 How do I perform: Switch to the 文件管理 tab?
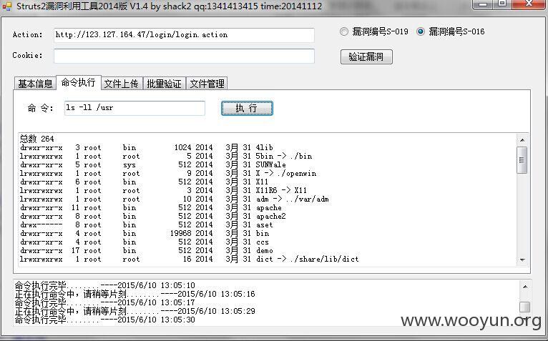click(x=207, y=84)
